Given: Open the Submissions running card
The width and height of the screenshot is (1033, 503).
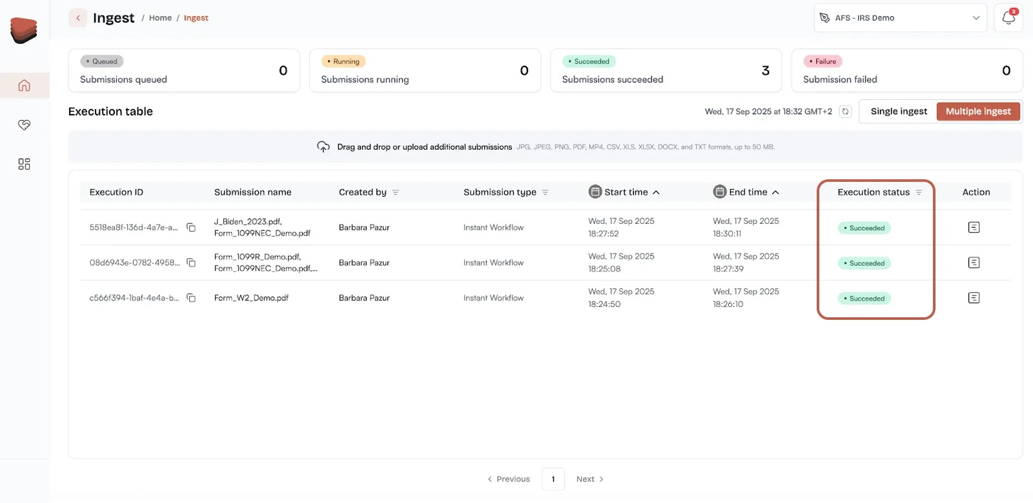Looking at the screenshot, I should pos(425,71).
